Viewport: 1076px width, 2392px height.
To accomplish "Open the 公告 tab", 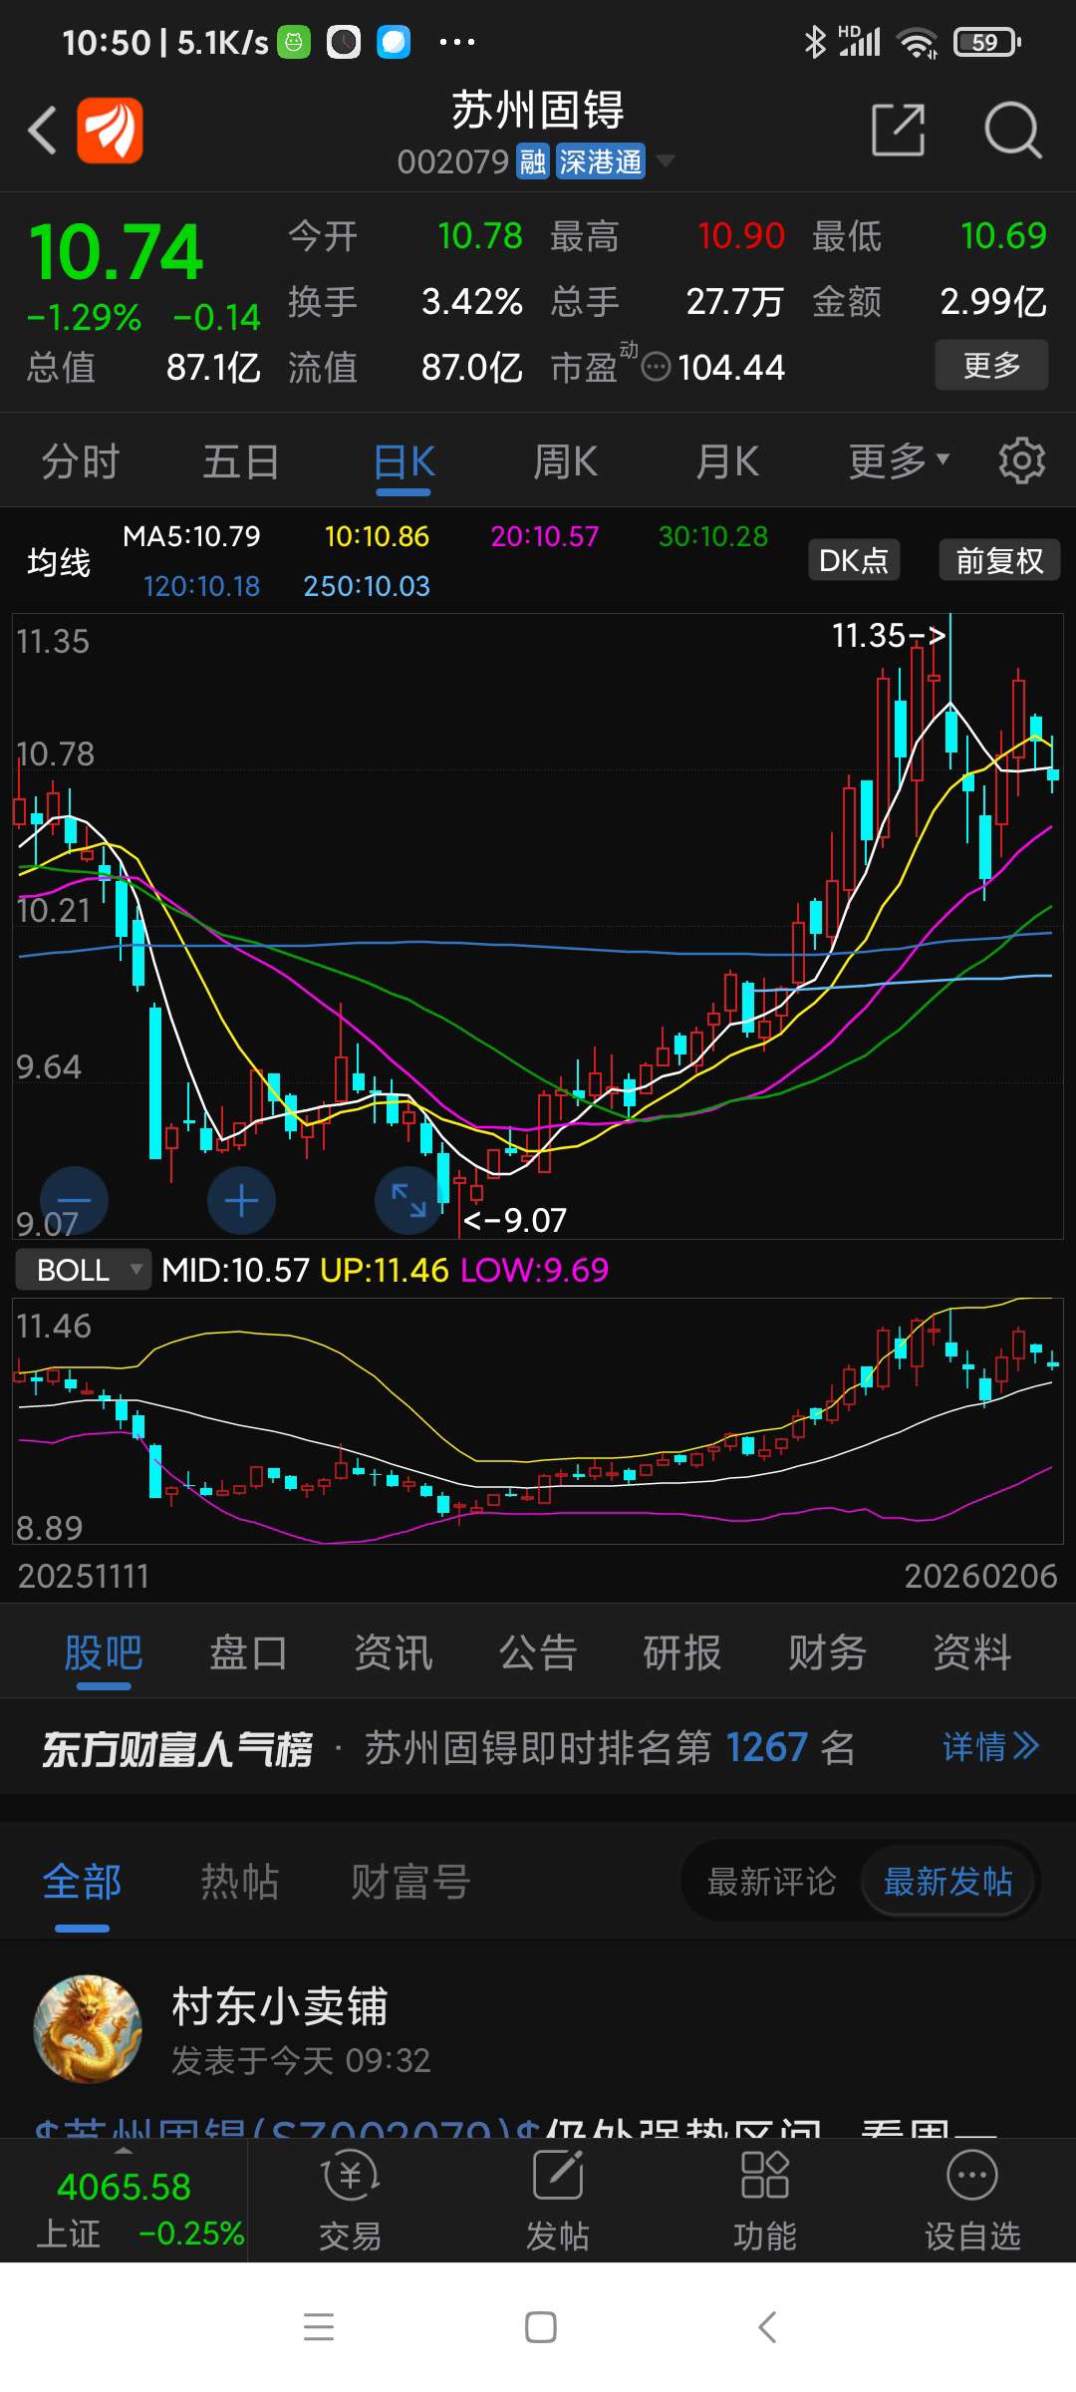I will point(538,1652).
